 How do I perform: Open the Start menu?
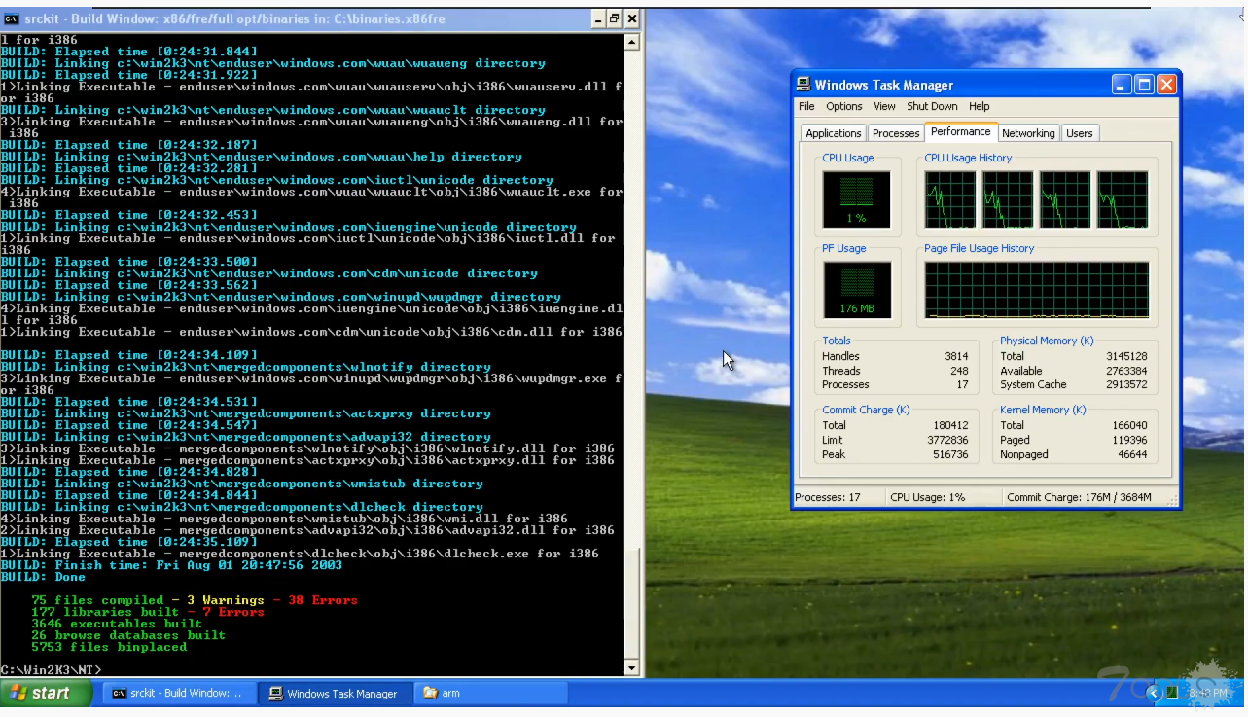pos(47,693)
